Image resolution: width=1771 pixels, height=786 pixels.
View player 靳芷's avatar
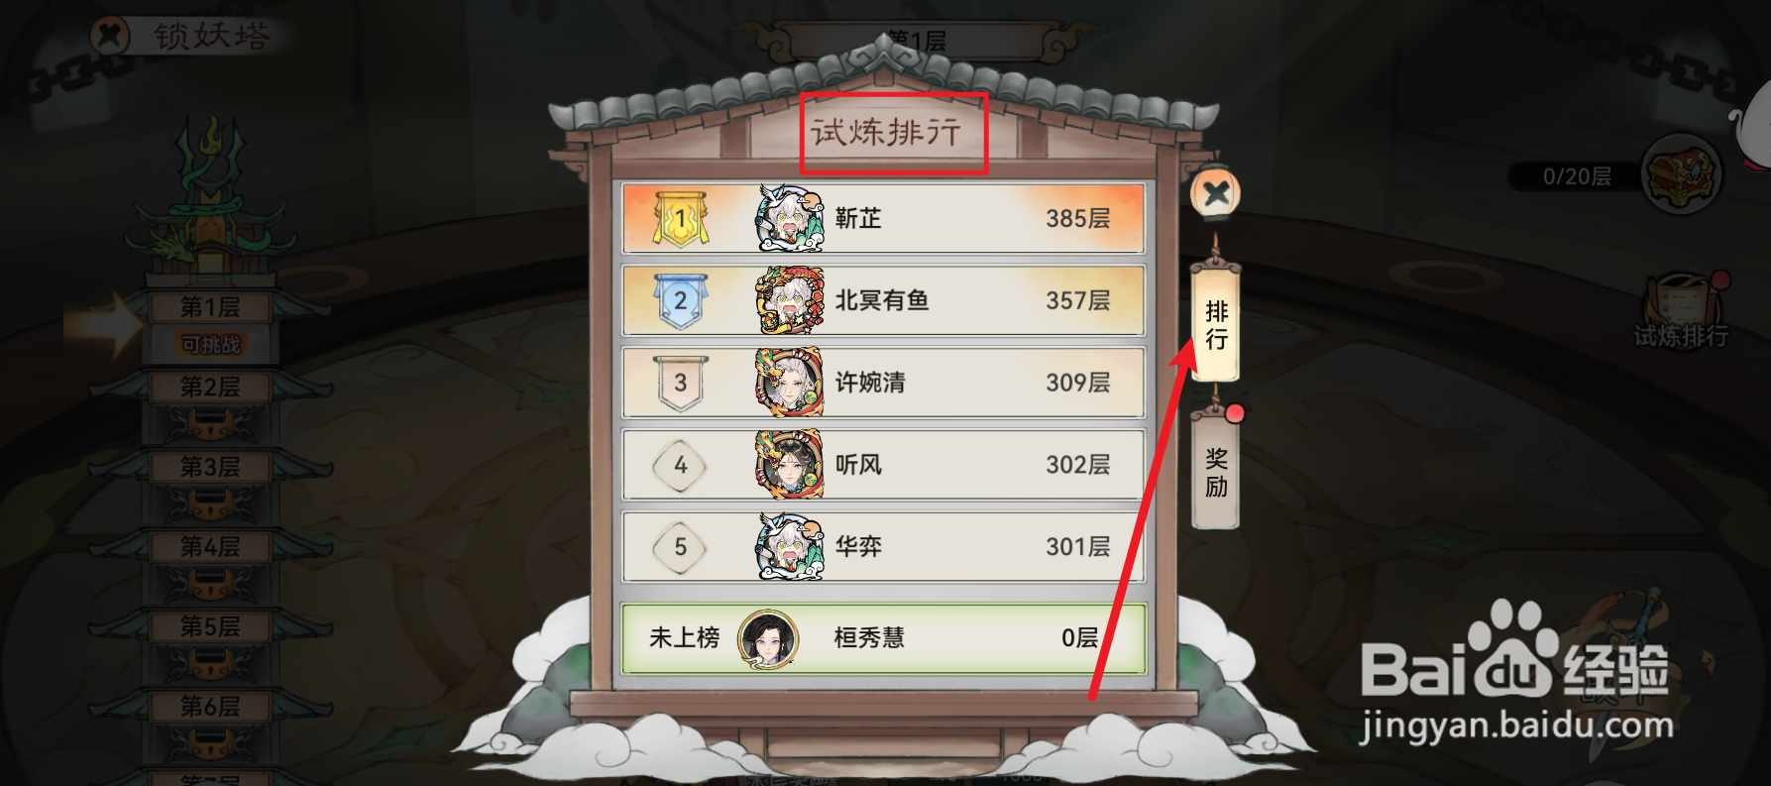pyautogui.click(x=789, y=218)
